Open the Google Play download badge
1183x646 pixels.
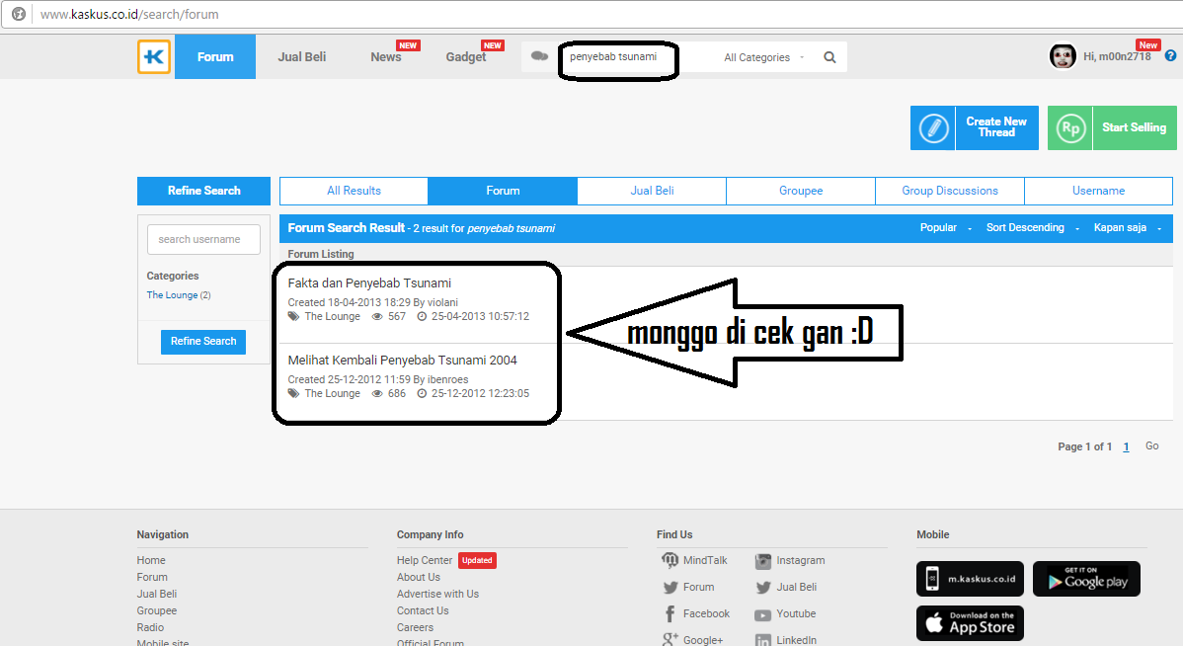point(1086,579)
